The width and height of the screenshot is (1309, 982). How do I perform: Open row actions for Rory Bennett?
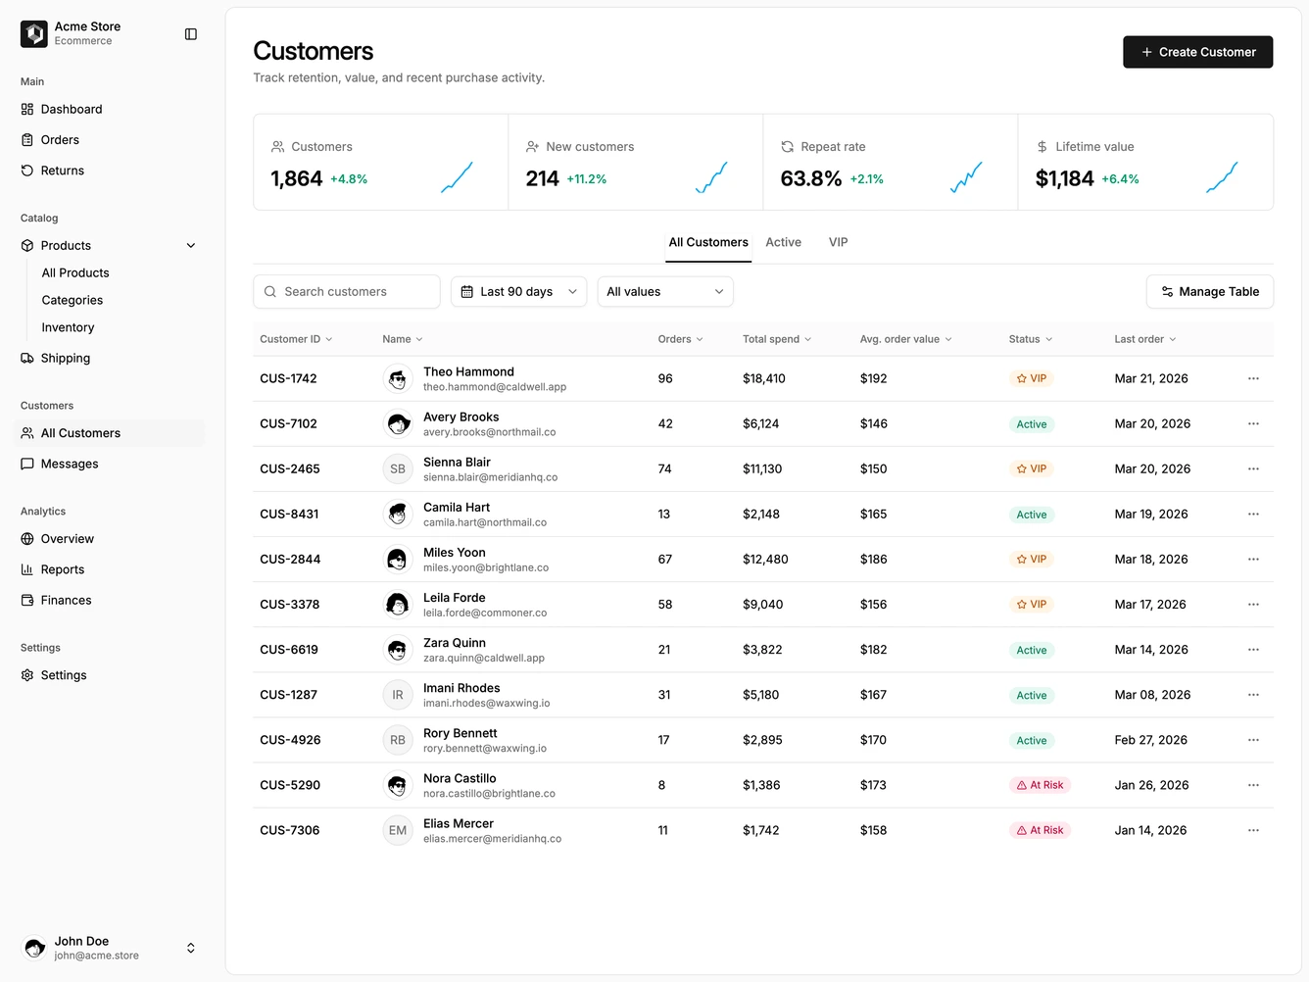[1253, 740]
